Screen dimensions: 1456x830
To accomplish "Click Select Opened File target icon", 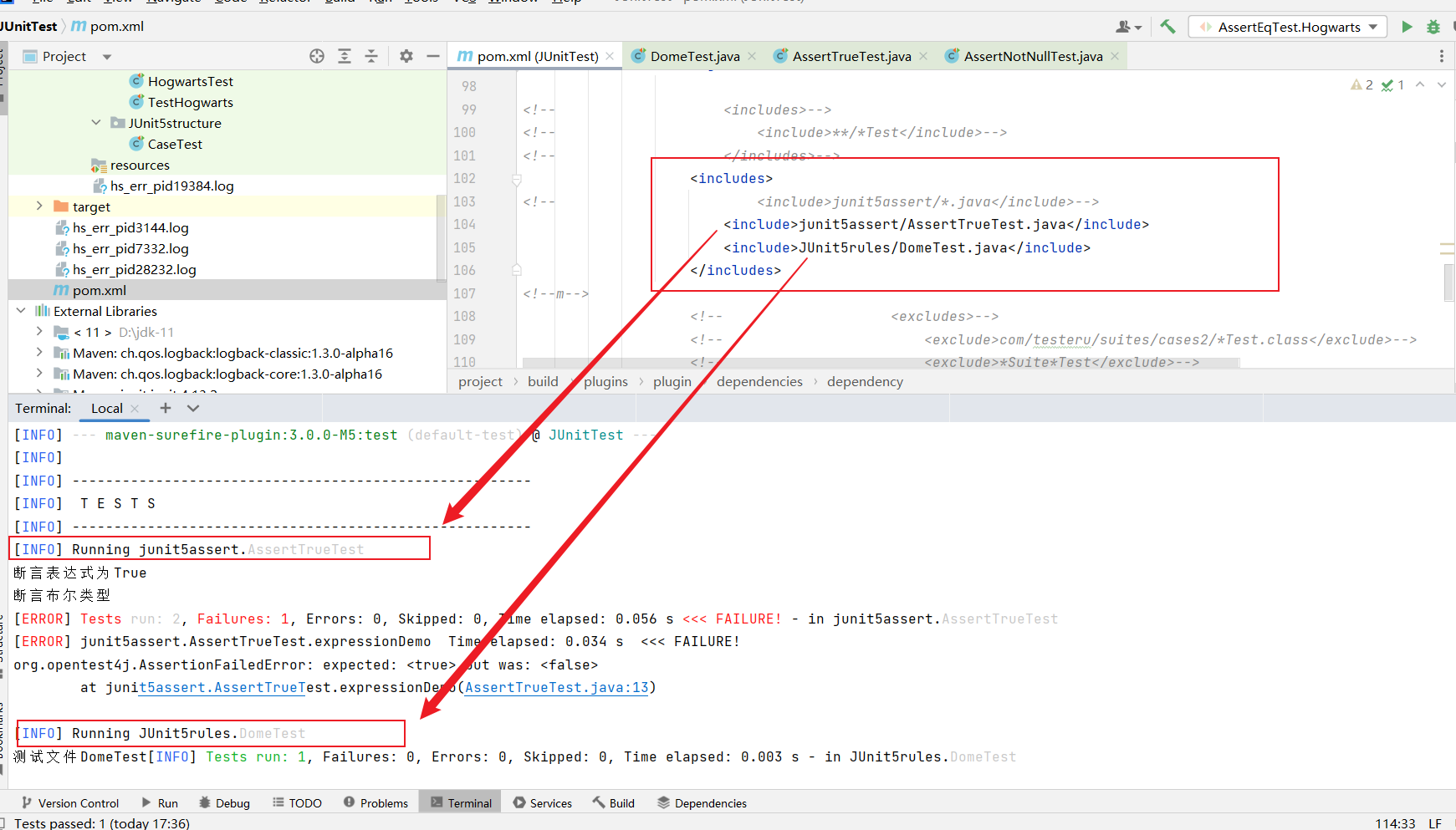I will click(317, 56).
